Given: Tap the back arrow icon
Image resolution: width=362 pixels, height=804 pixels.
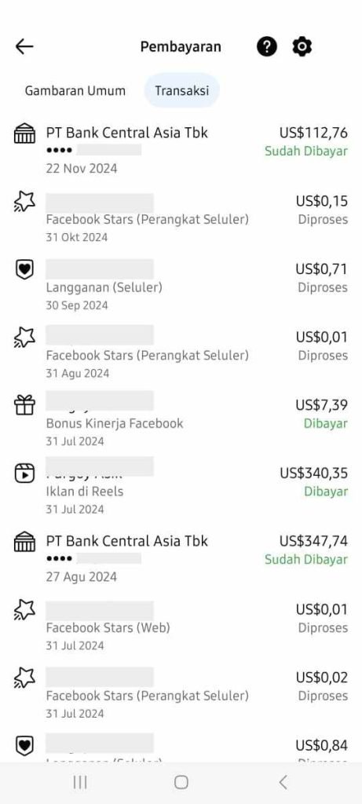Looking at the screenshot, I should (x=24, y=46).
